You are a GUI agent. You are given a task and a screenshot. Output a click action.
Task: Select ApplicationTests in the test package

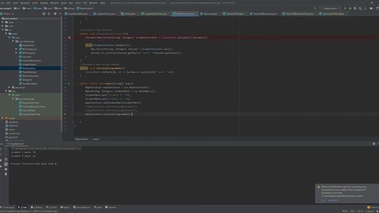[x=30, y=103]
